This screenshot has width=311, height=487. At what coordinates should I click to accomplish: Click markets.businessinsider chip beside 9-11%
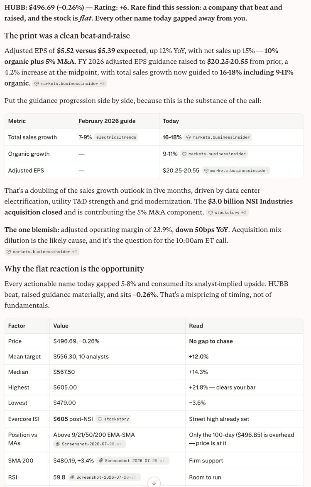click(x=214, y=154)
